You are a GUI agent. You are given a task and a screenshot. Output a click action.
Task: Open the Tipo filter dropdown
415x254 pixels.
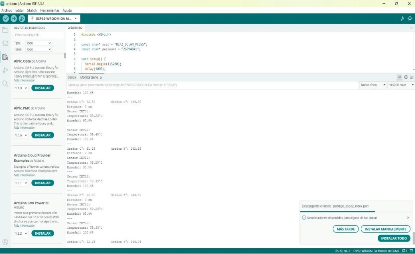[38, 43]
